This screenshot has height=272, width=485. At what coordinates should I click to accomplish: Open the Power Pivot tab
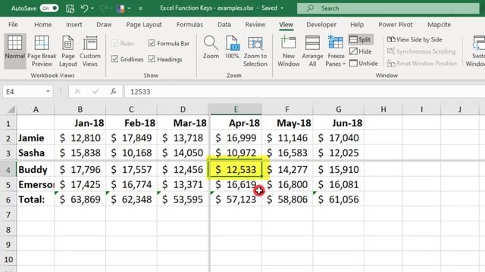pyautogui.click(x=396, y=25)
